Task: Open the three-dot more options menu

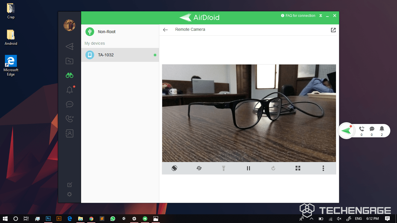Action: click(323, 168)
